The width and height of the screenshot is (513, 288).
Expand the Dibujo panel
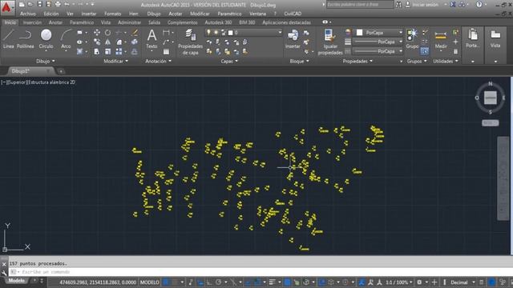point(46,61)
